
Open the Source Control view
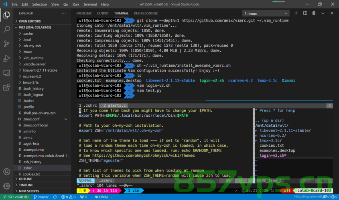click(x=6, y=44)
